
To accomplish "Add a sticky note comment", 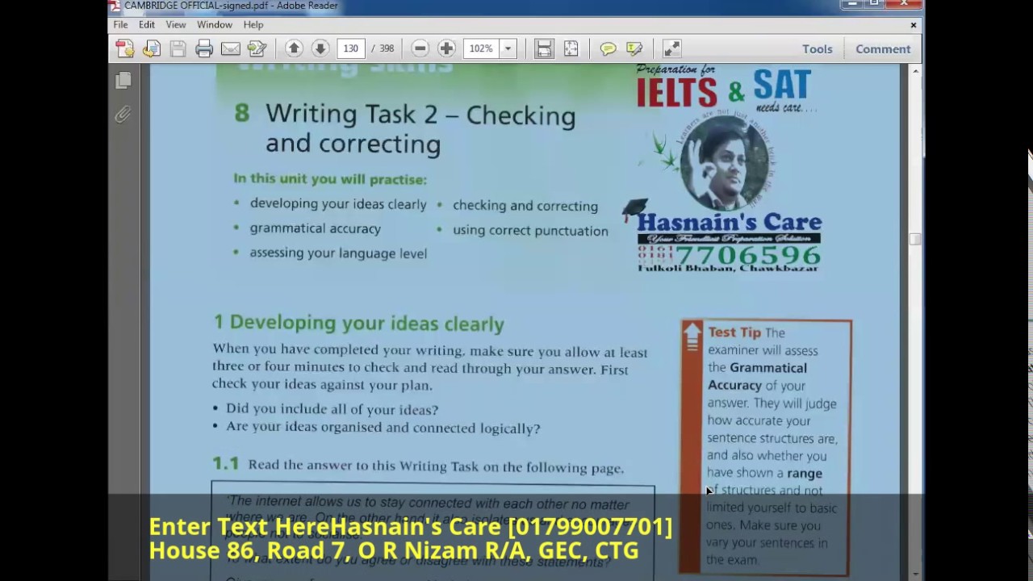I will click(x=608, y=49).
